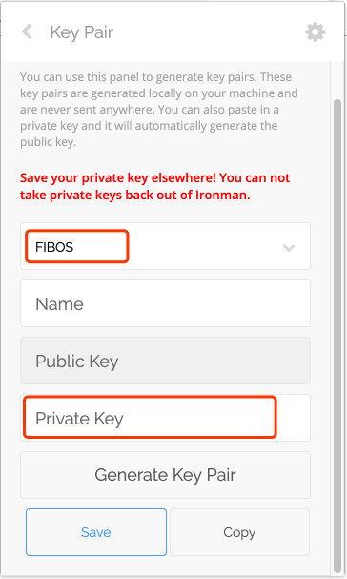
Task: Click scrollbar track above the thumb
Action: click(337, 80)
